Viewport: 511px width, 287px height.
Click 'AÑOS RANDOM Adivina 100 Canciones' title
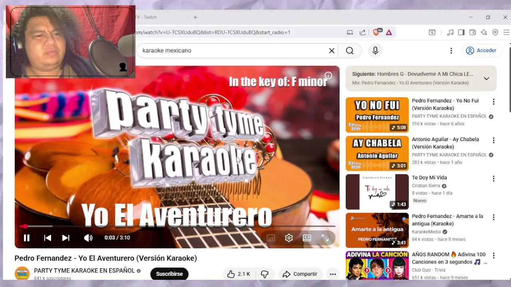[x=449, y=258]
